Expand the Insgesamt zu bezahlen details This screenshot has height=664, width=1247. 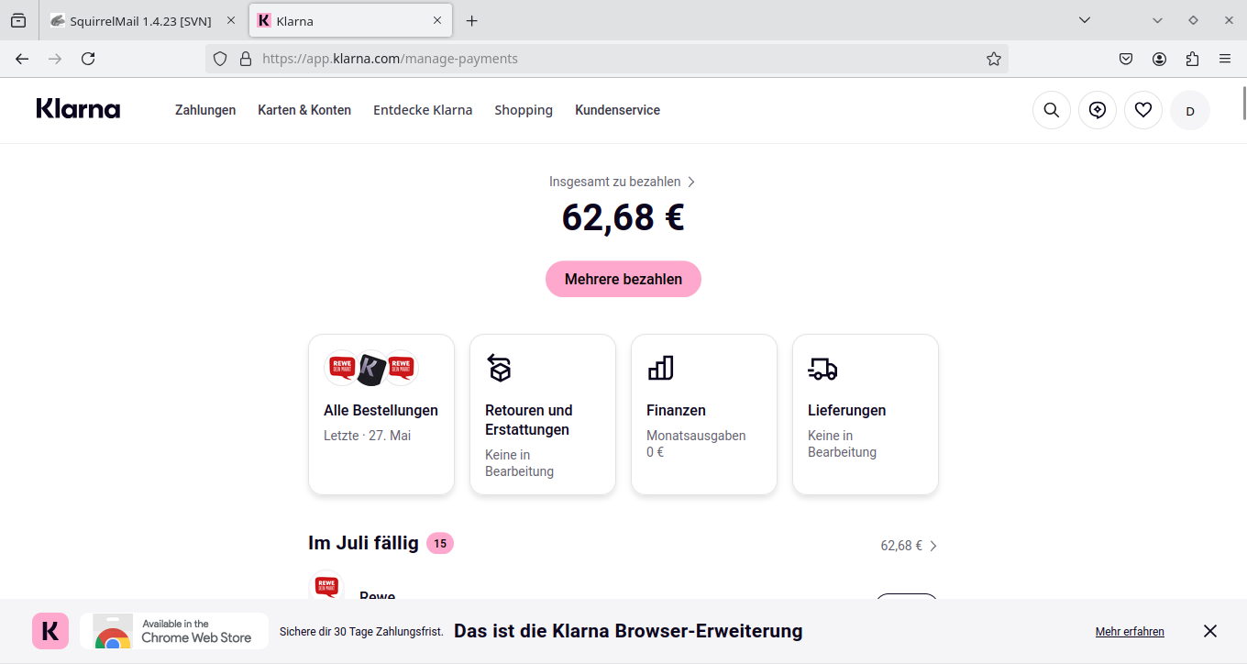tap(623, 182)
